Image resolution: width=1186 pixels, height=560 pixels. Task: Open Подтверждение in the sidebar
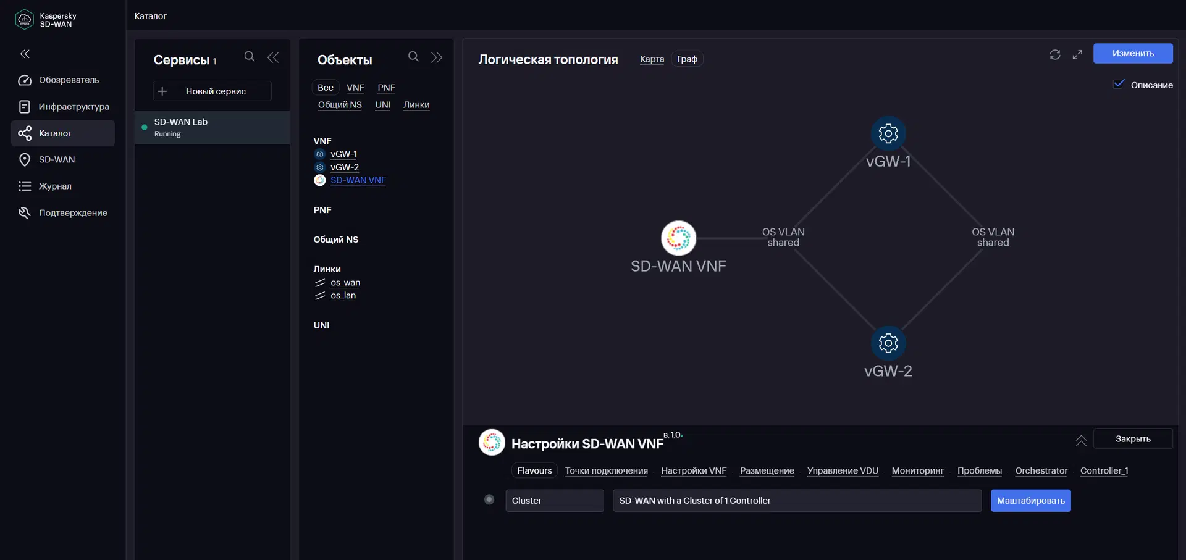[x=63, y=213]
